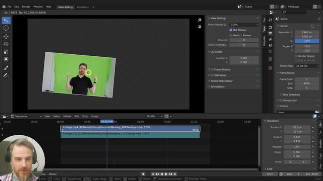The image size is (323, 181).
Task: Enable the Render Region checkbox
Action: click(x=296, y=56)
